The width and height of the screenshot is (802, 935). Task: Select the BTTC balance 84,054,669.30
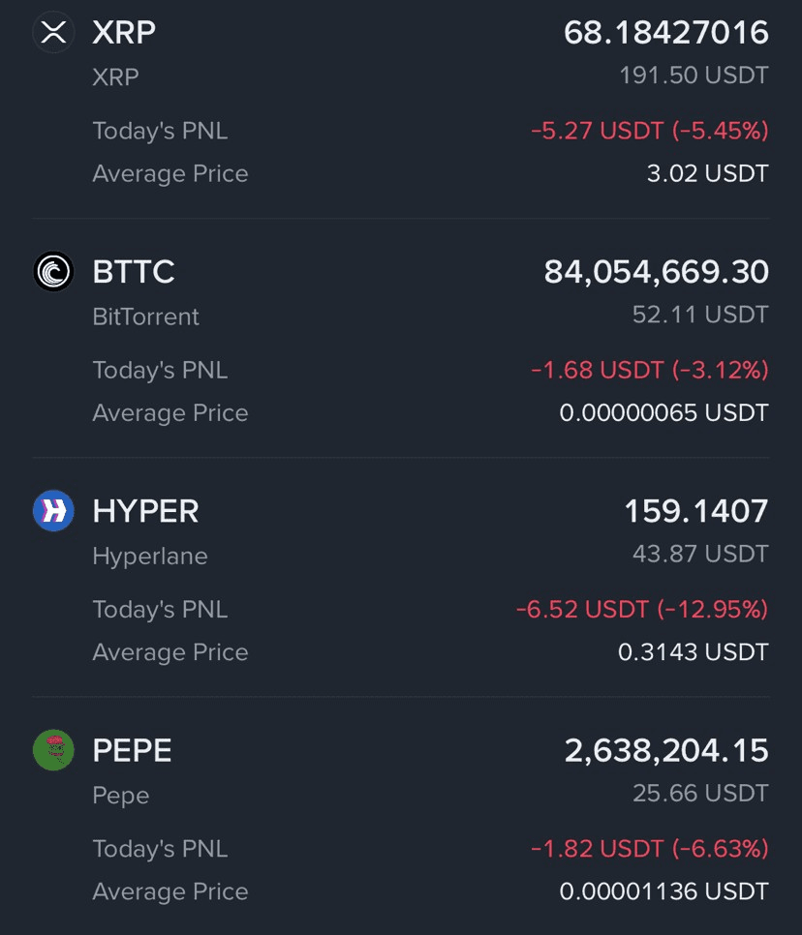coord(657,272)
